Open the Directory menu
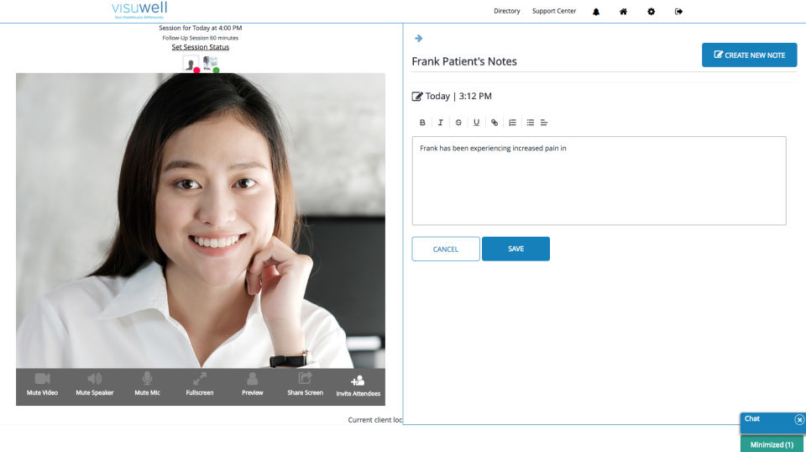The height and width of the screenshot is (452, 806). point(507,11)
